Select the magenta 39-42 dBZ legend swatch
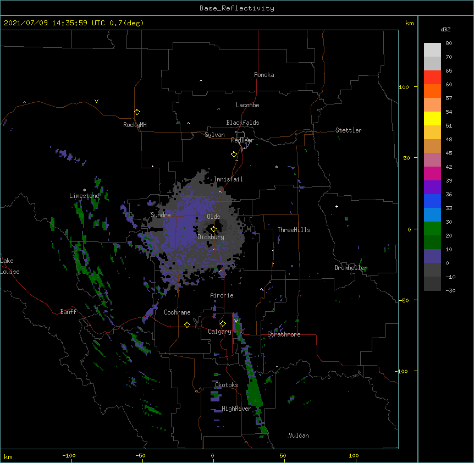This screenshot has height=463, width=474. [432, 173]
